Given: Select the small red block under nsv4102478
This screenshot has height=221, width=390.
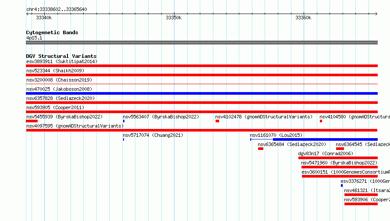Looking at the screenshot, I should pyautogui.click(x=217, y=121).
